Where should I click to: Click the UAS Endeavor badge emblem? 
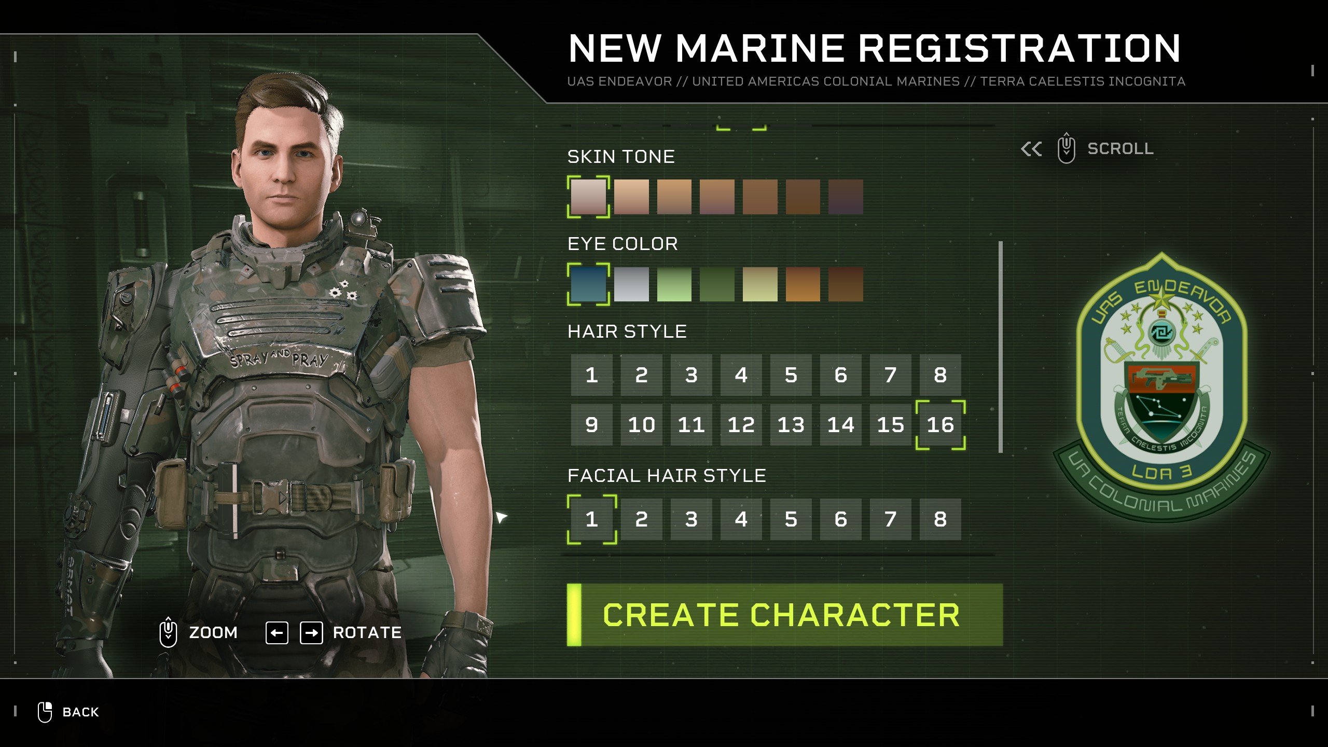click(x=1161, y=388)
